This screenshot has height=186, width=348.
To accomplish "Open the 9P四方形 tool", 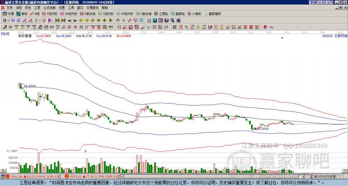I will point(69,14).
